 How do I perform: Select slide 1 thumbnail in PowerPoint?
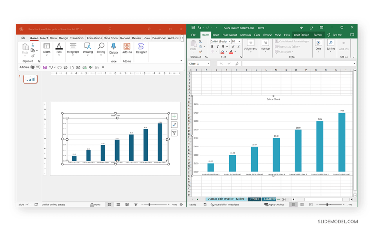coord(30,79)
